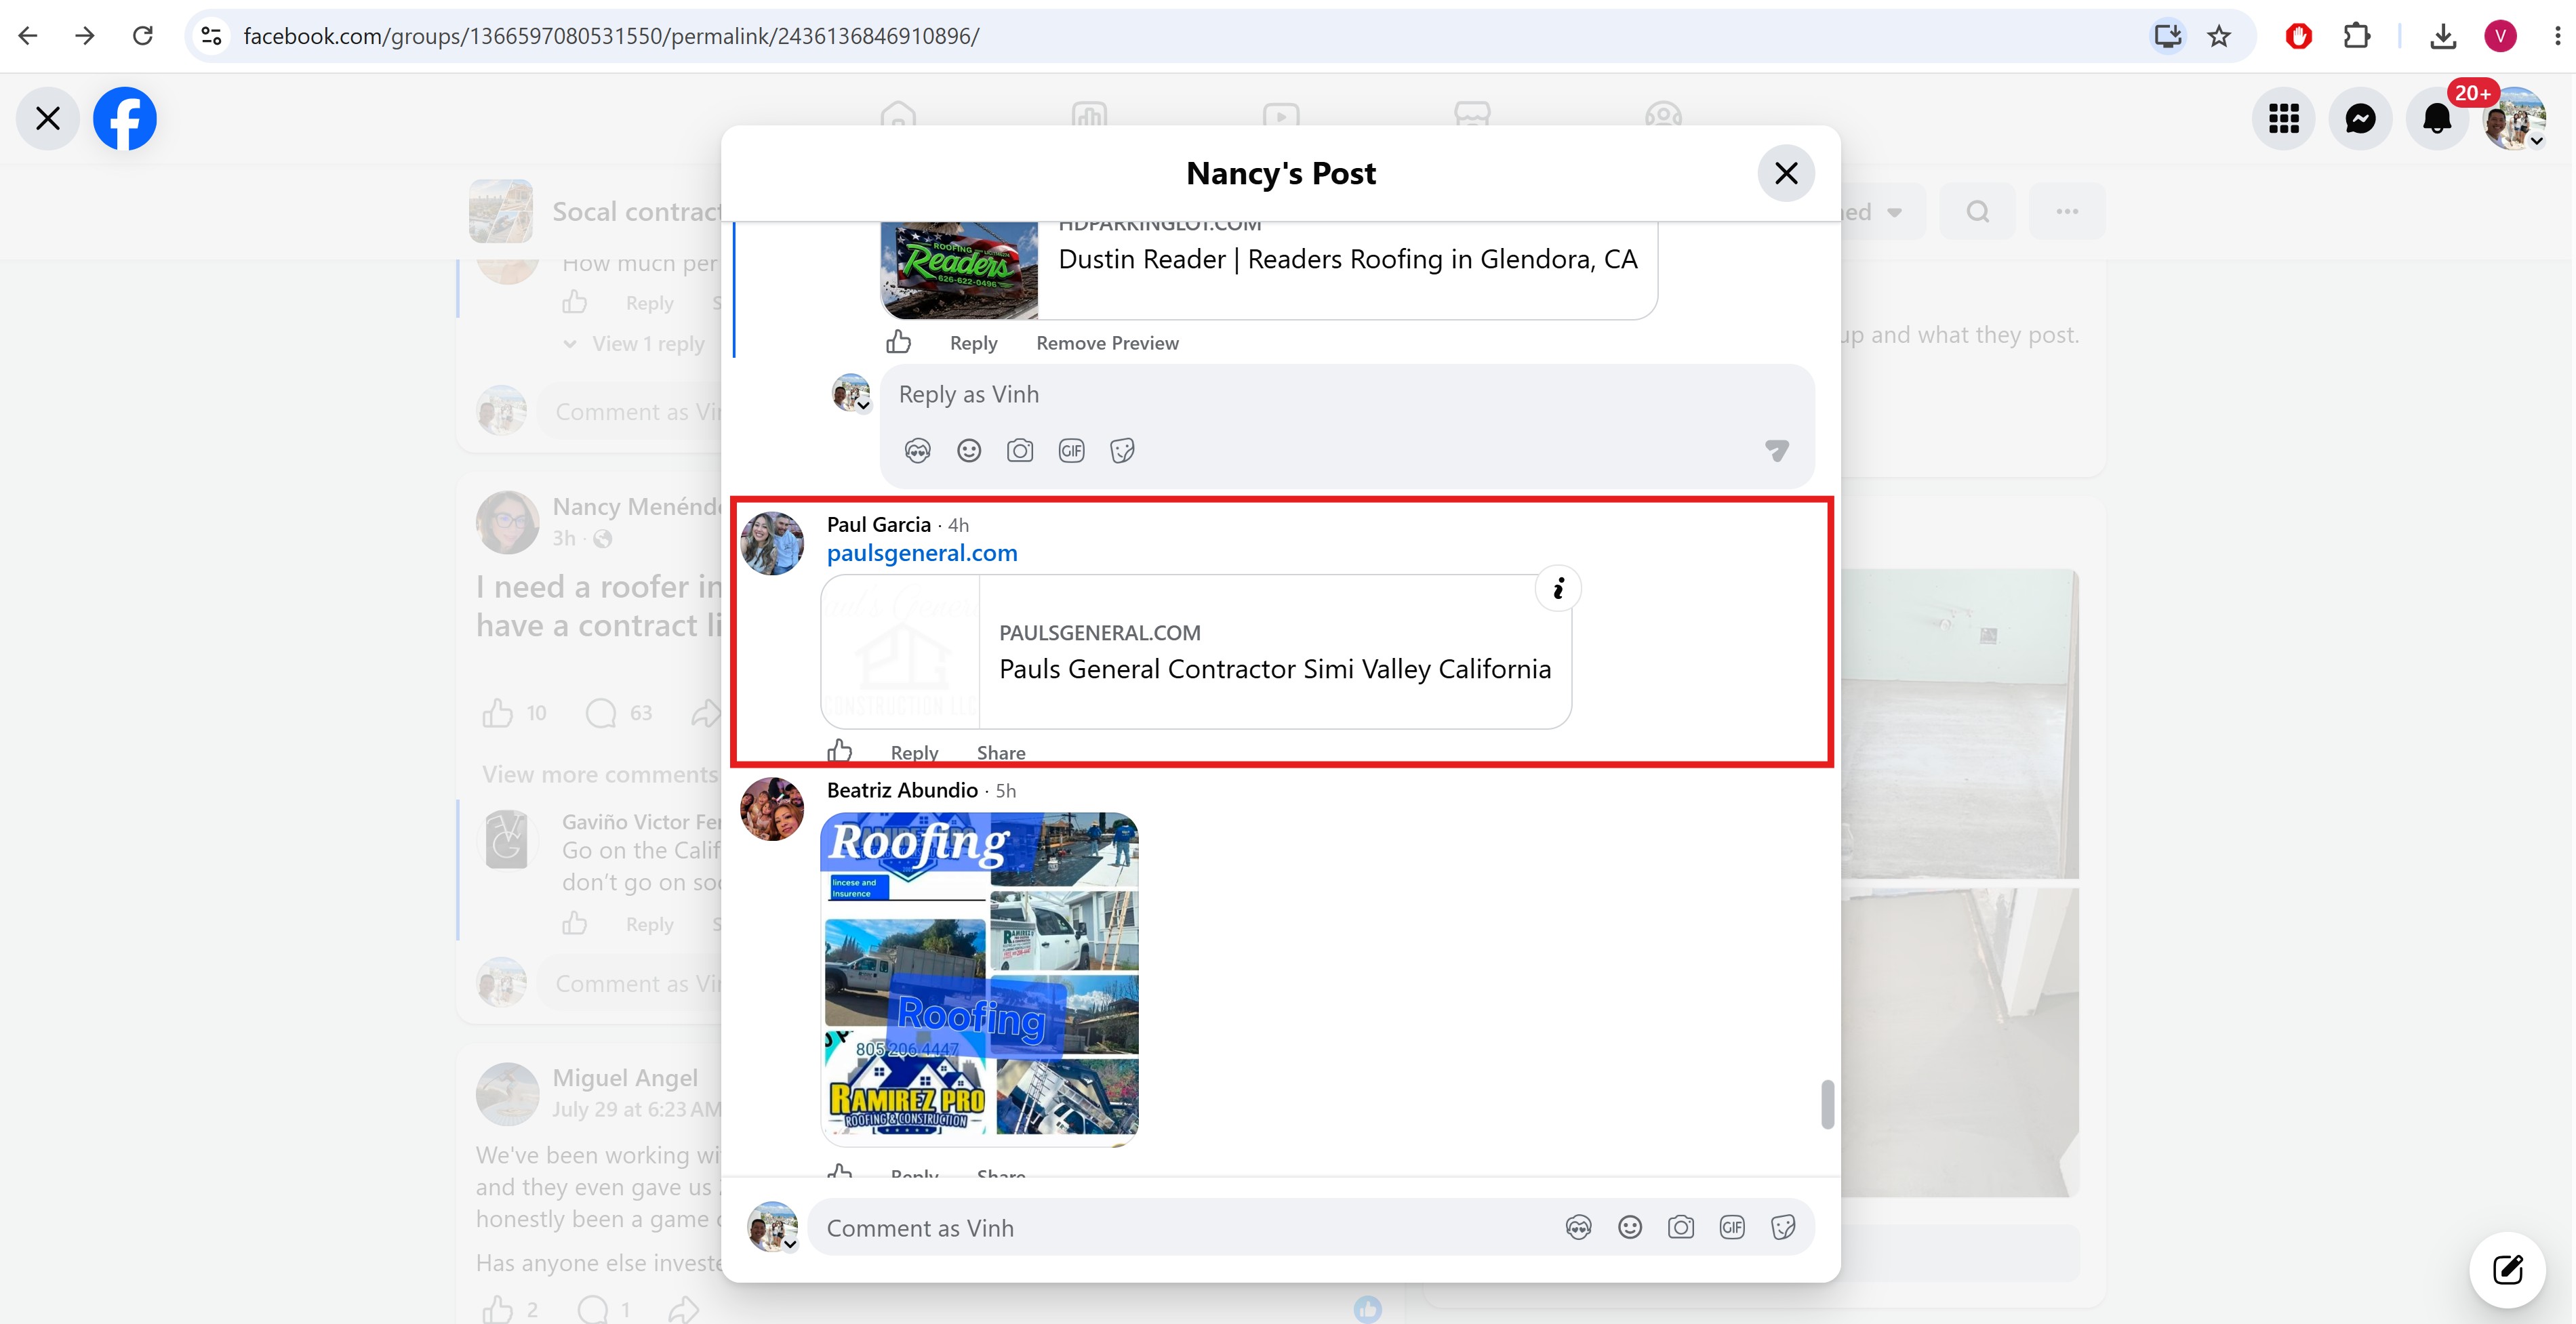The height and width of the screenshot is (1324, 2576).
Task: Show link info for the Pauls General preview
Action: pos(1558,589)
